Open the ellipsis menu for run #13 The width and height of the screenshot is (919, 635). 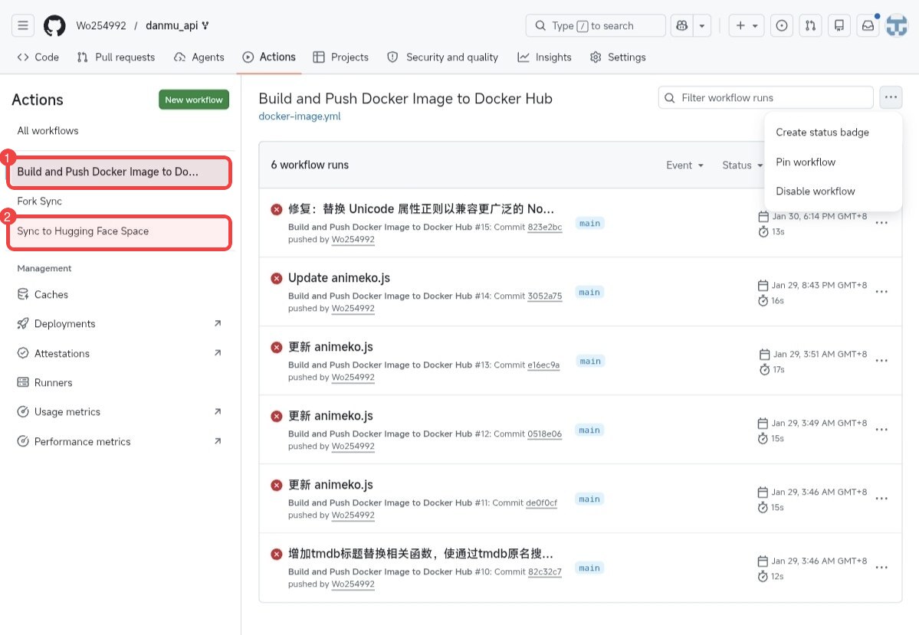[881, 361]
